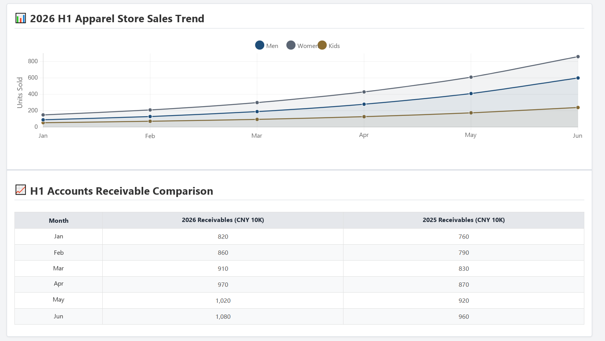Click the bar chart icon beside Sales Trend title
Screen dimensions: 605x341
pyautogui.click(x=21, y=18)
